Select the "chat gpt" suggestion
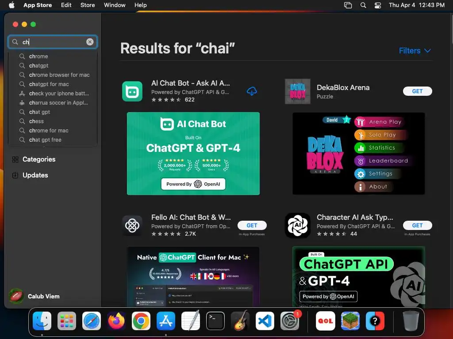453x339 pixels. 53,112
